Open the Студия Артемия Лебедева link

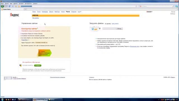pos(19,79)
